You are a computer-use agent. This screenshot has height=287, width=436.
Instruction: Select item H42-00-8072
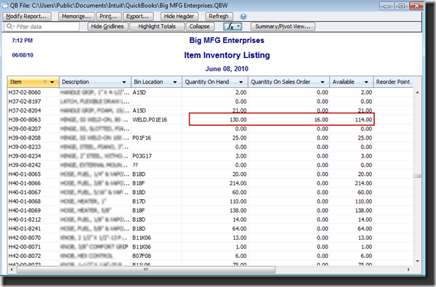point(25,256)
